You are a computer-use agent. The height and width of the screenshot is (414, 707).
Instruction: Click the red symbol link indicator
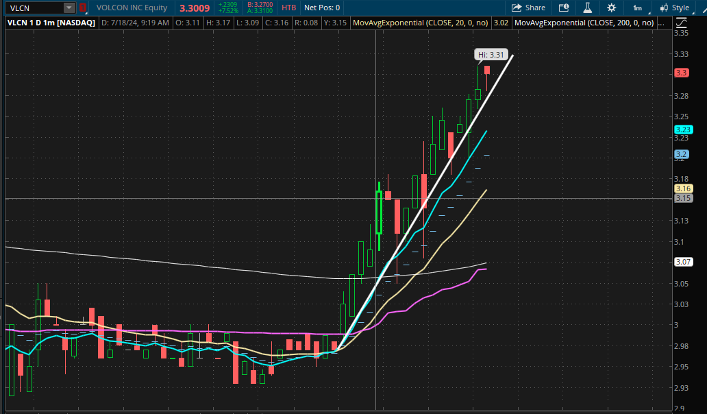[82, 8]
